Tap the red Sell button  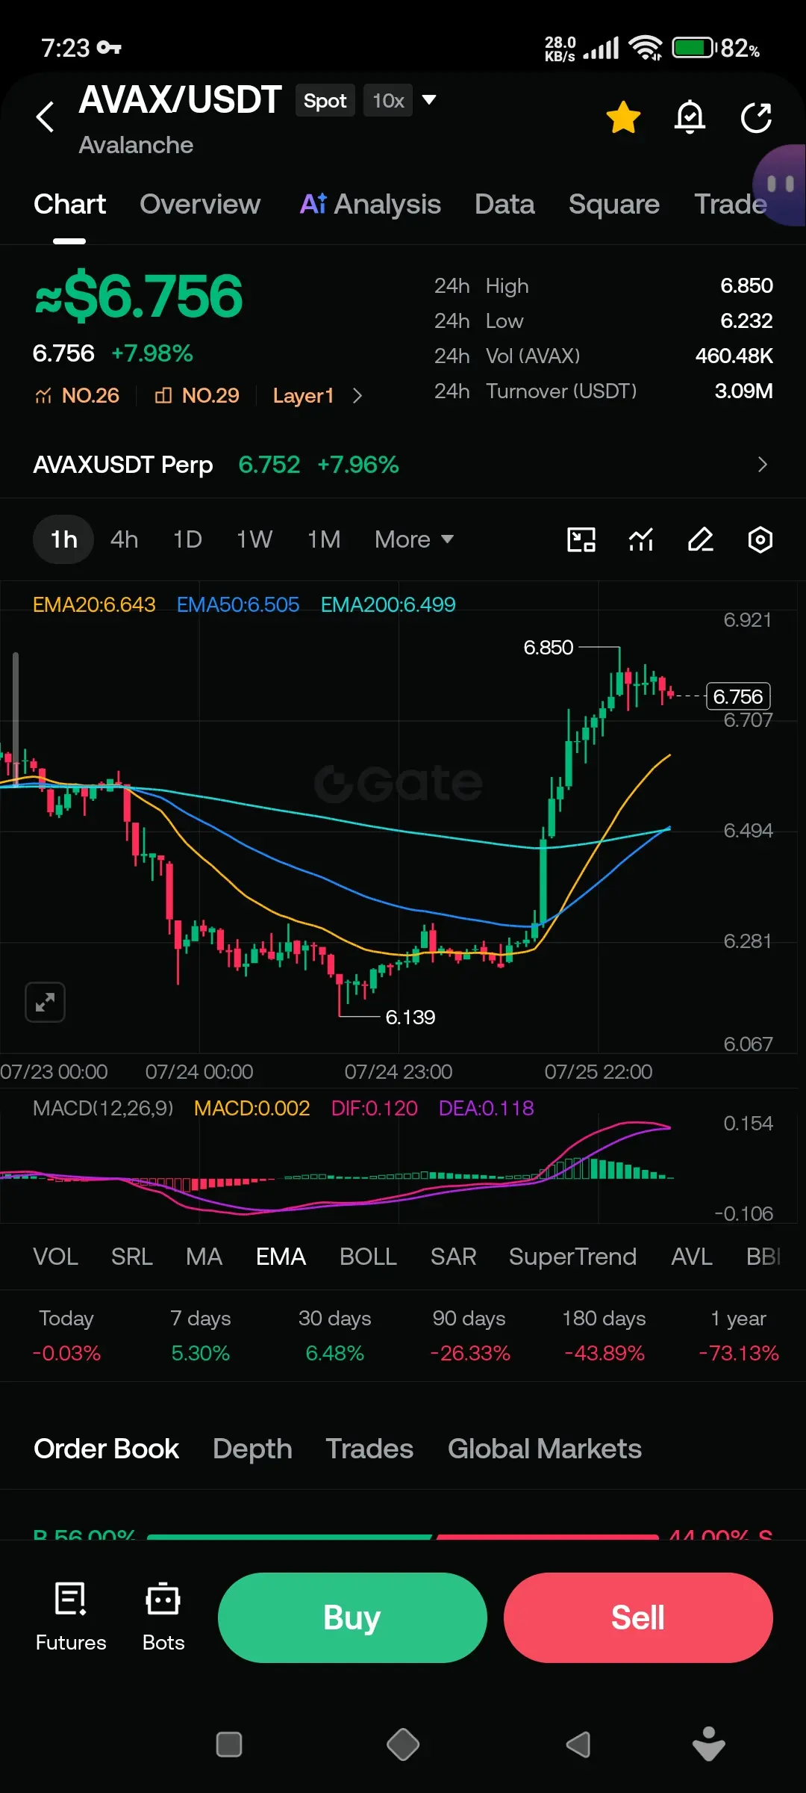pos(638,1617)
